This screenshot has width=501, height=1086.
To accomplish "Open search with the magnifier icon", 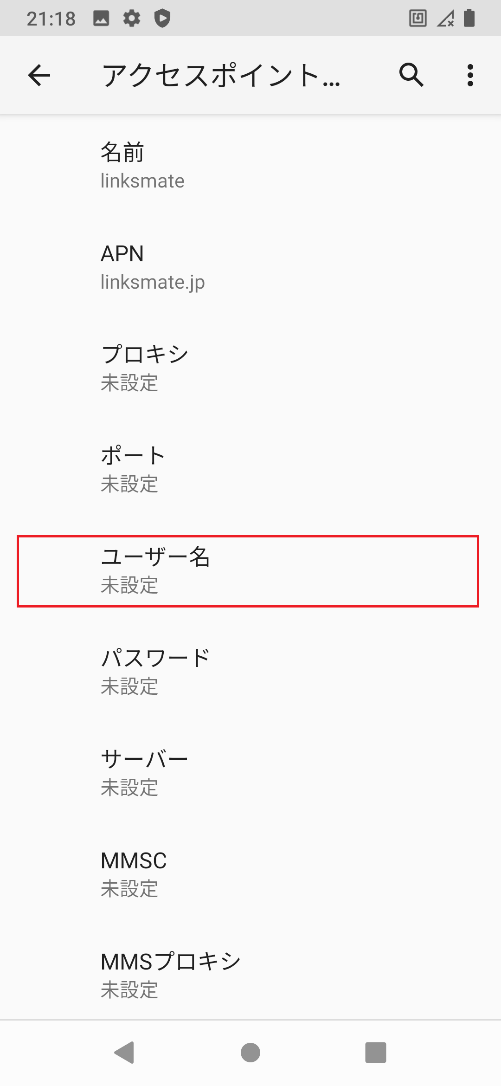I will click(411, 75).
